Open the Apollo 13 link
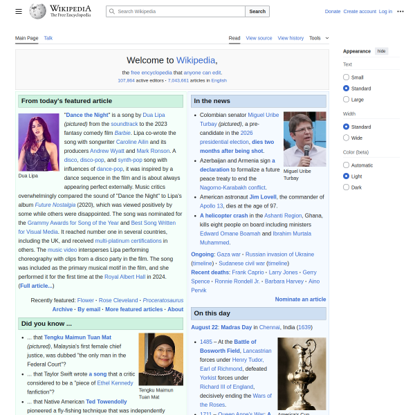This screenshot has width=415, height=415. [x=211, y=206]
